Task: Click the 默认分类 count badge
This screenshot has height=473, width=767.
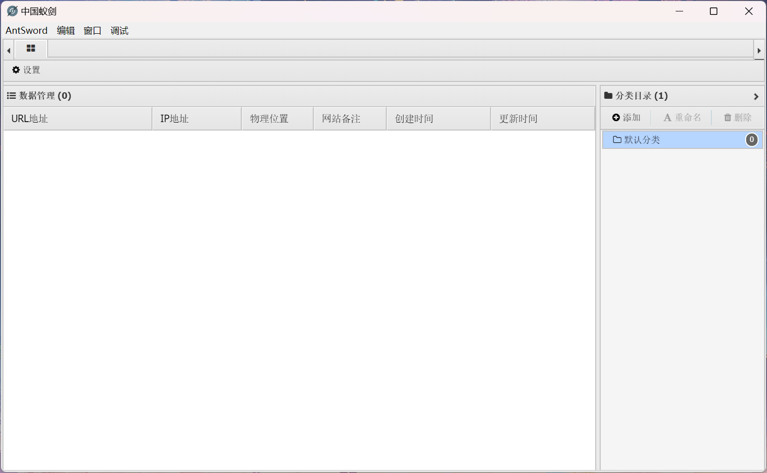Action: coord(752,140)
